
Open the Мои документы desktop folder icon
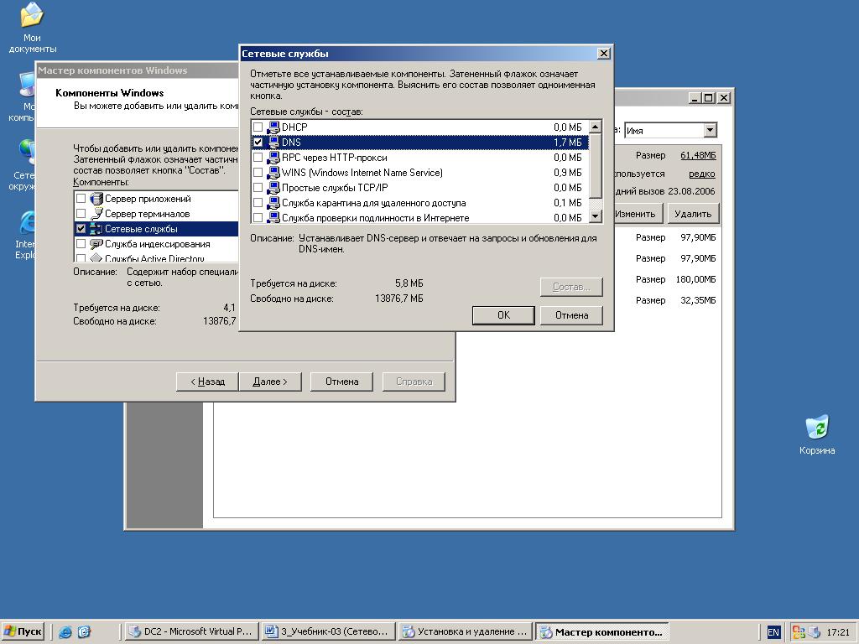tap(32, 15)
